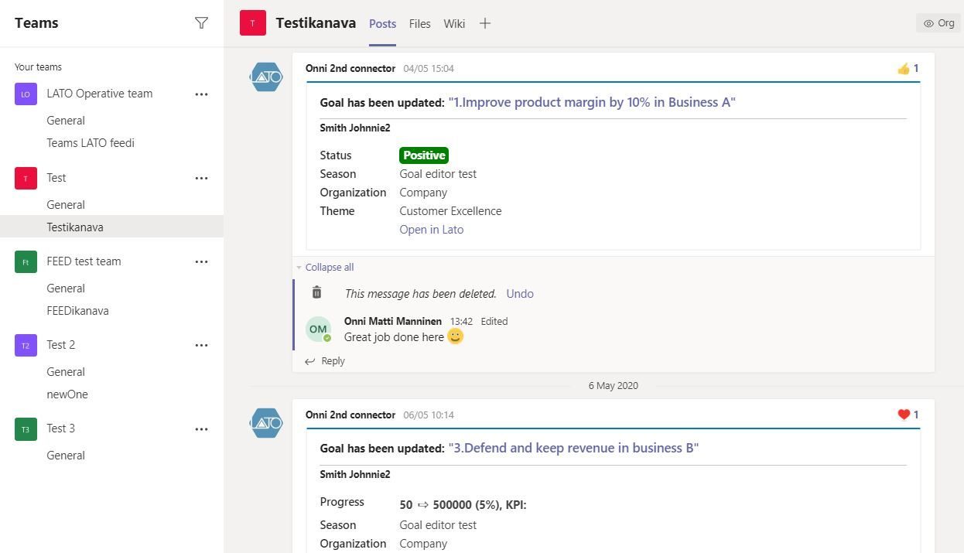This screenshot has height=553, width=964.
Task: Select the FEEDikanava channel
Action: point(77,311)
